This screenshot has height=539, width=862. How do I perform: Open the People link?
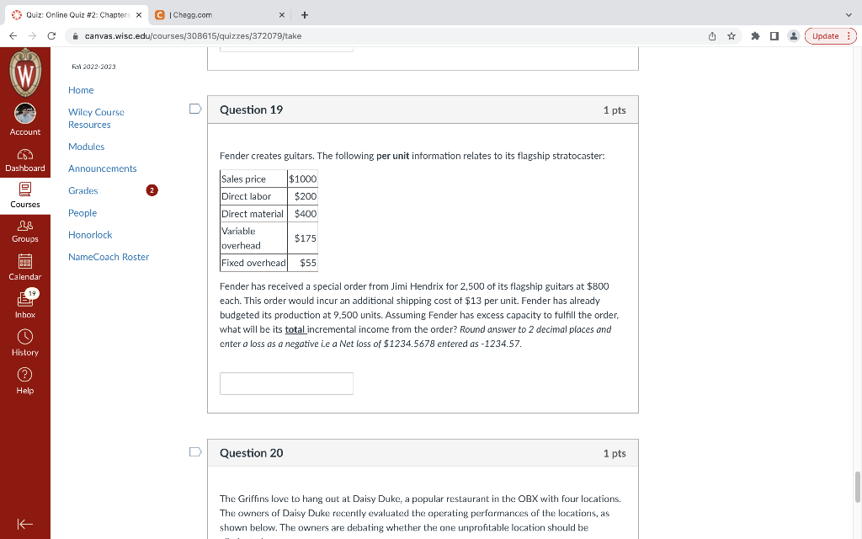82,213
